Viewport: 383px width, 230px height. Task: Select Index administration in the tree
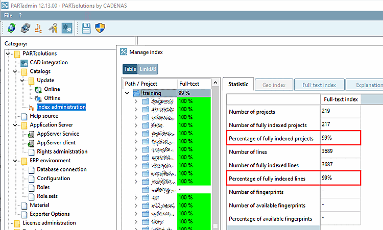click(61, 107)
